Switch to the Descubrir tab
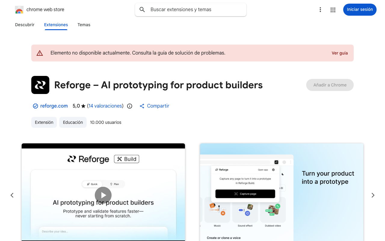385x241 pixels. [x=25, y=25]
